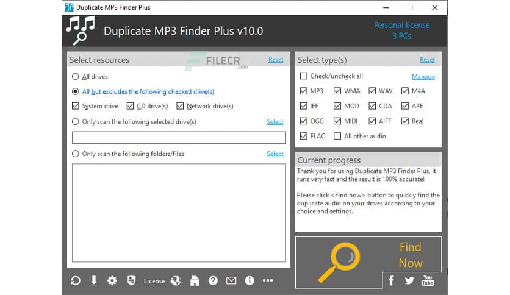The width and height of the screenshot is (510, 295).
Task: Open the YouTube icon
Action: click(428, 280)
